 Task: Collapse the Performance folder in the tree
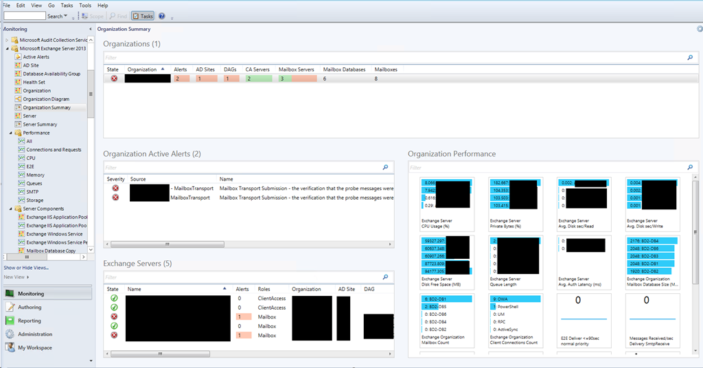pyautogui.click(x=12, y=133)
